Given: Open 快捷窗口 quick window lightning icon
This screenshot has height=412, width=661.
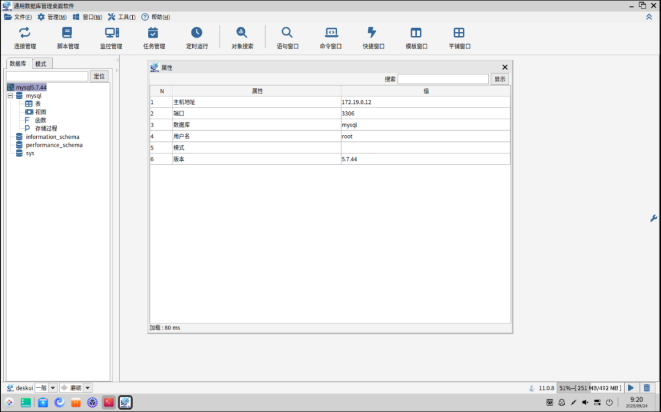Looking at the screenshot, I should point(372,33).
